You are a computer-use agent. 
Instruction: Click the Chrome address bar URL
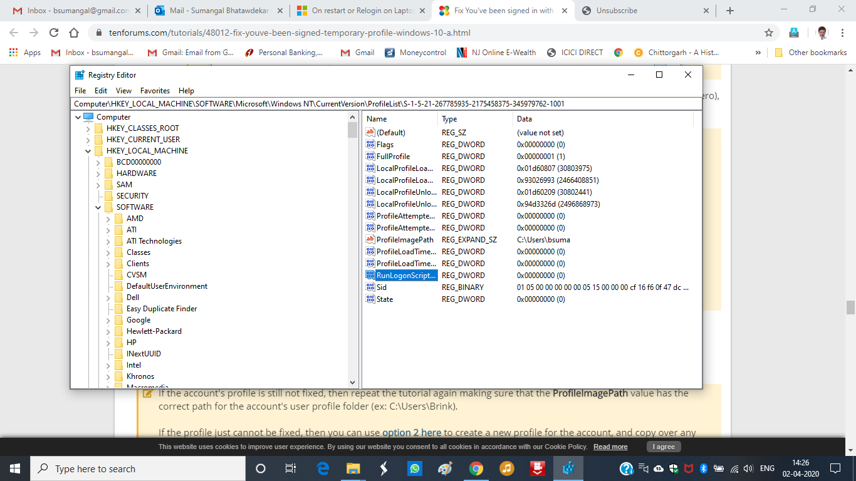click(289, 33)
